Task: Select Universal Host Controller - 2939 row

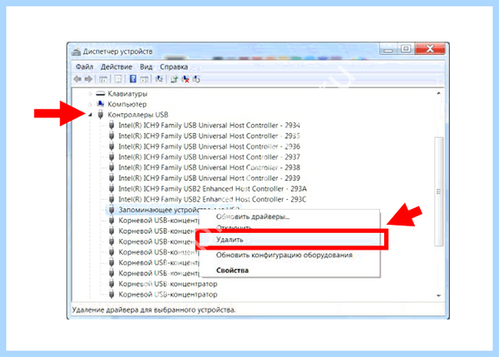Action: [209, 178]
